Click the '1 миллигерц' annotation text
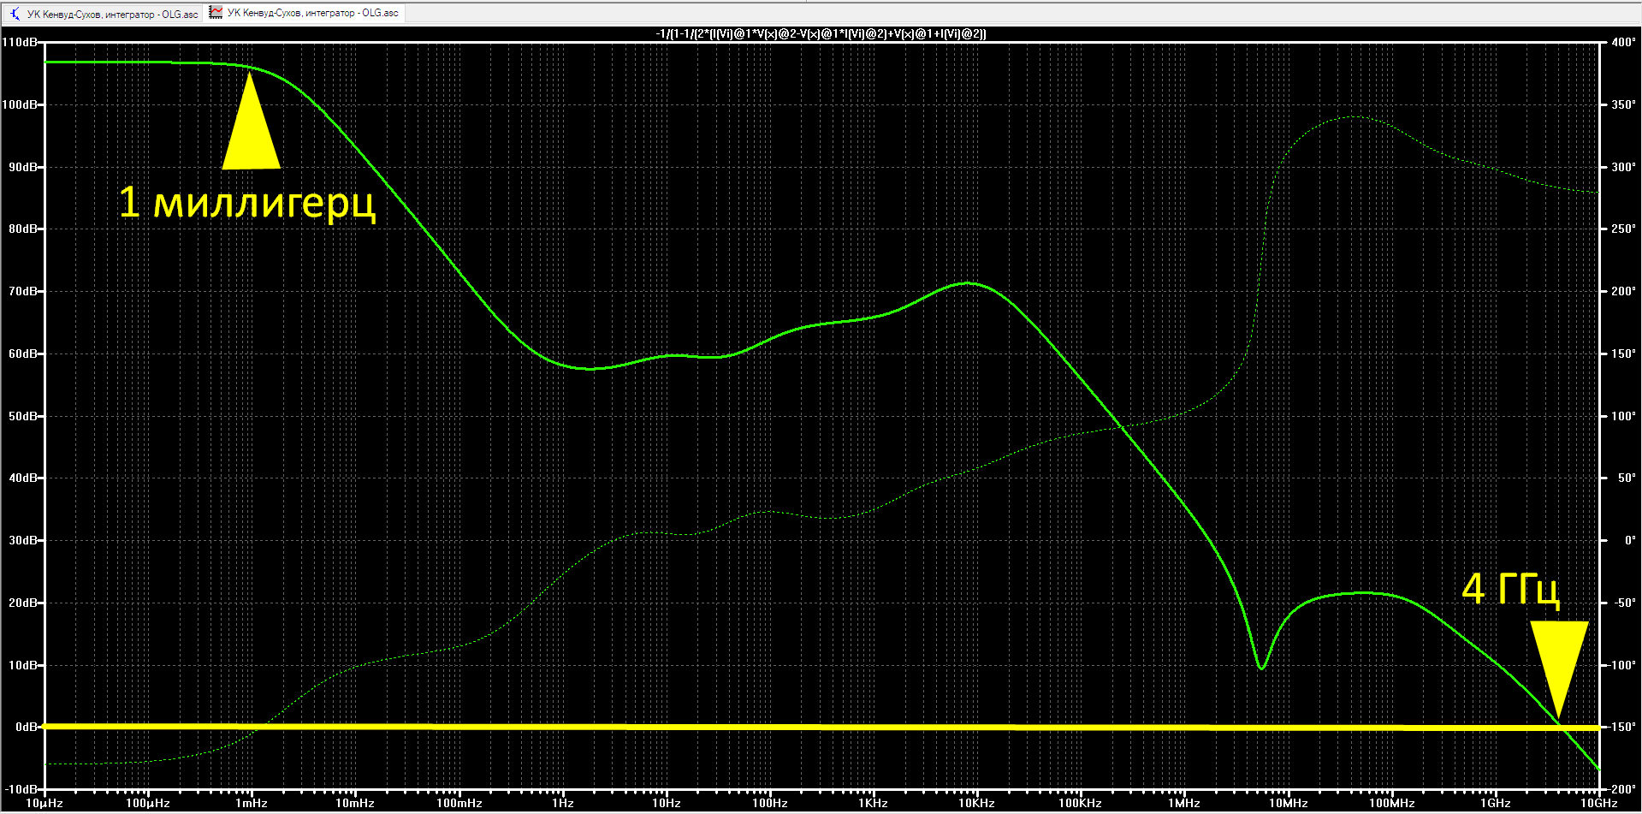The image size is (1642, 814). coord(247,203)
